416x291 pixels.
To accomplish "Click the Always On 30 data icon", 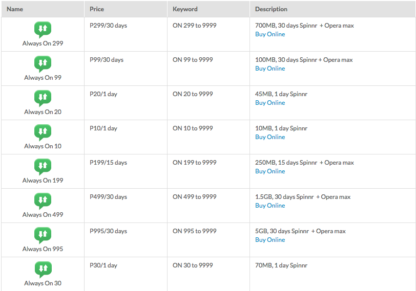I will [x=43, y=270].
